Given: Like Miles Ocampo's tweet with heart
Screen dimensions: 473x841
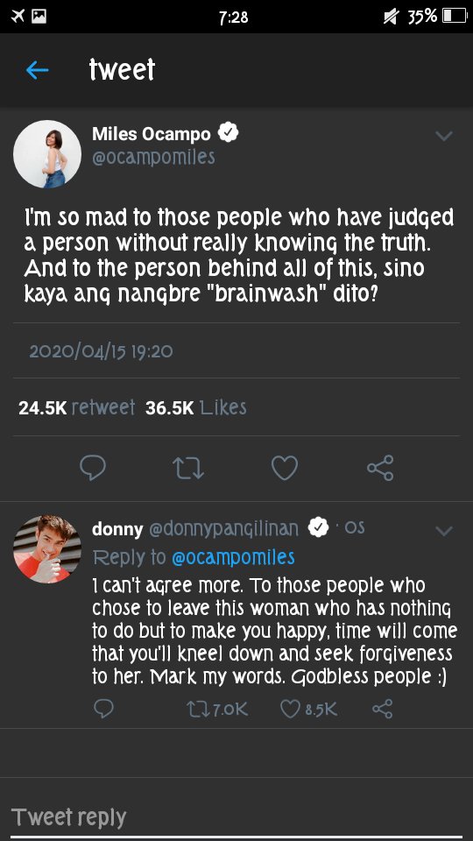Looking at the screenshot, I should (284, 468).
